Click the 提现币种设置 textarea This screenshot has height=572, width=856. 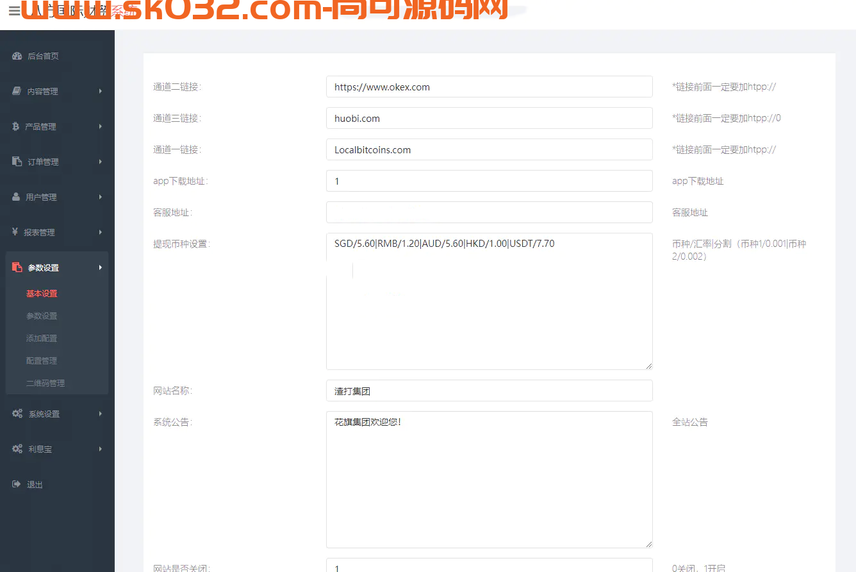coord(490,301)
